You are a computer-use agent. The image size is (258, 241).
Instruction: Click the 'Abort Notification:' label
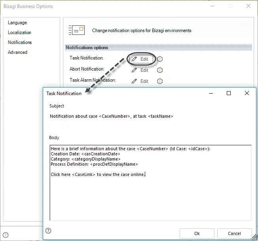tap(87, 69)
